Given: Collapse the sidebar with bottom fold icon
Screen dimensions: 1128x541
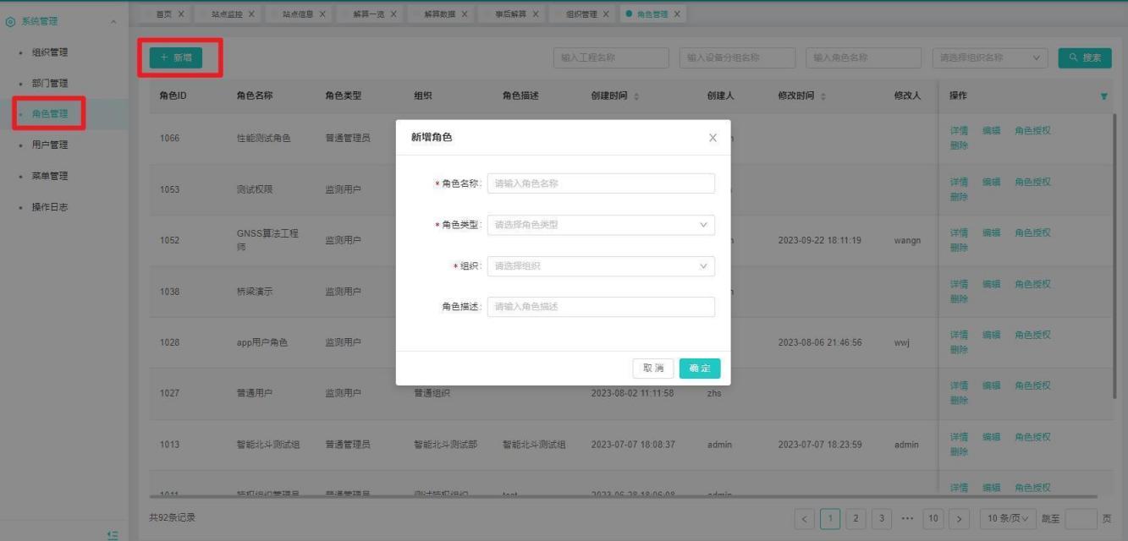Looking at the screenshot, I should click(113, 534).
